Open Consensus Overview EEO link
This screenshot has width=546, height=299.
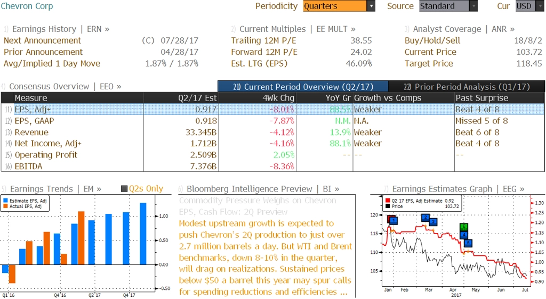(65, 87)
